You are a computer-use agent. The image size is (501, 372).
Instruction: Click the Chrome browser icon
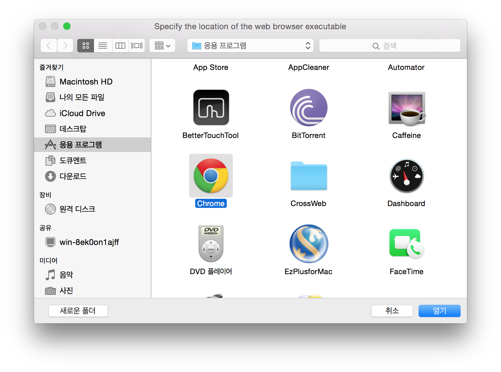click(x=211, y=176)
